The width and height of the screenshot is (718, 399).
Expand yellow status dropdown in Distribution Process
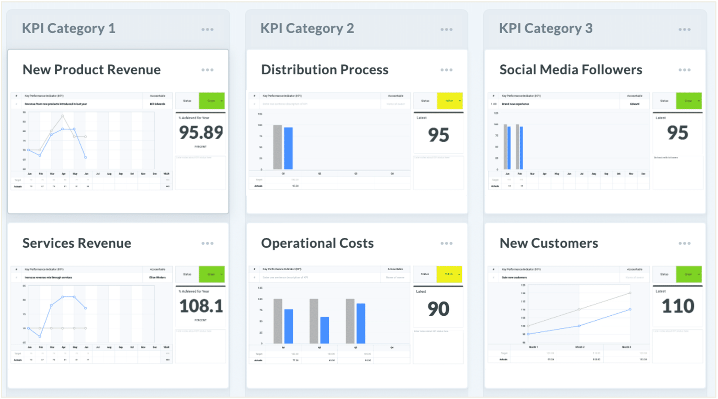(x=460, y=101)
